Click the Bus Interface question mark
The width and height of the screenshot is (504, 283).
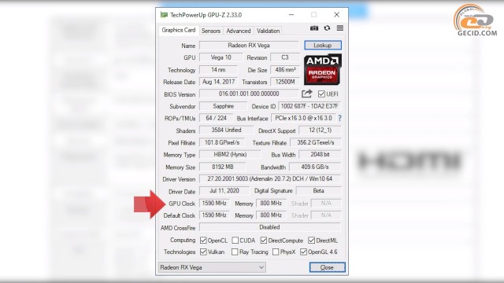pyautogui.click(x=339, y=118)
